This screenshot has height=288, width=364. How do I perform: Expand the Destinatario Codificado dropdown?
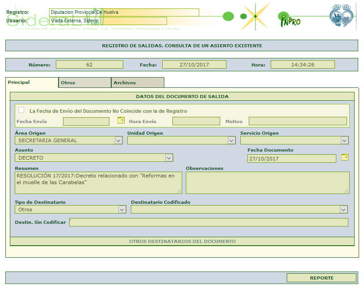(239, 210)
